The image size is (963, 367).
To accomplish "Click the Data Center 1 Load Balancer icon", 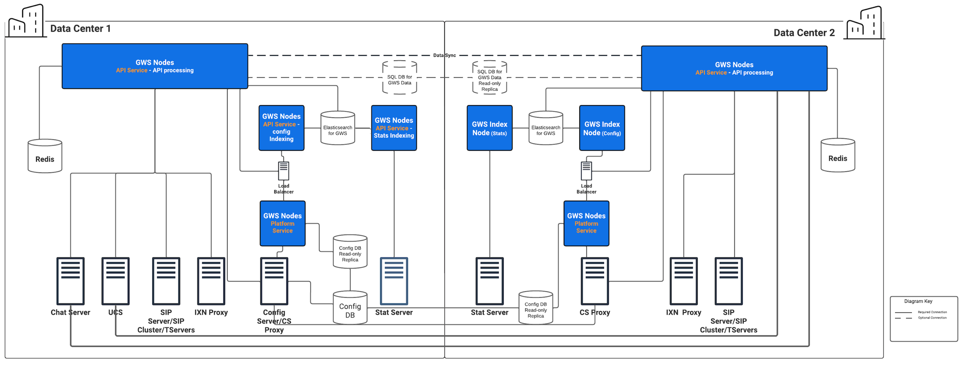I will 284,171.
